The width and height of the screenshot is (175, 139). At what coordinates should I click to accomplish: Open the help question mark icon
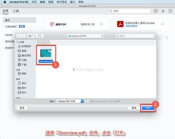(x=156, y=11)
